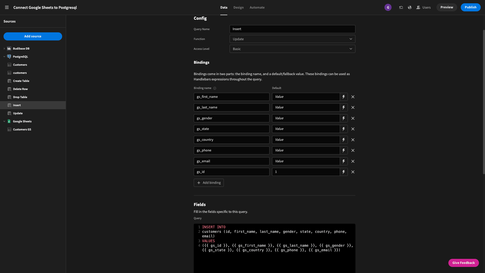Open the hamburger menu icon
485x273 pixels.
[7, 7]
